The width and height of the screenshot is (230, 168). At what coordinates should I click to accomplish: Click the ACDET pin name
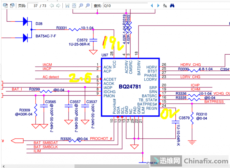[x=110, y=79]
